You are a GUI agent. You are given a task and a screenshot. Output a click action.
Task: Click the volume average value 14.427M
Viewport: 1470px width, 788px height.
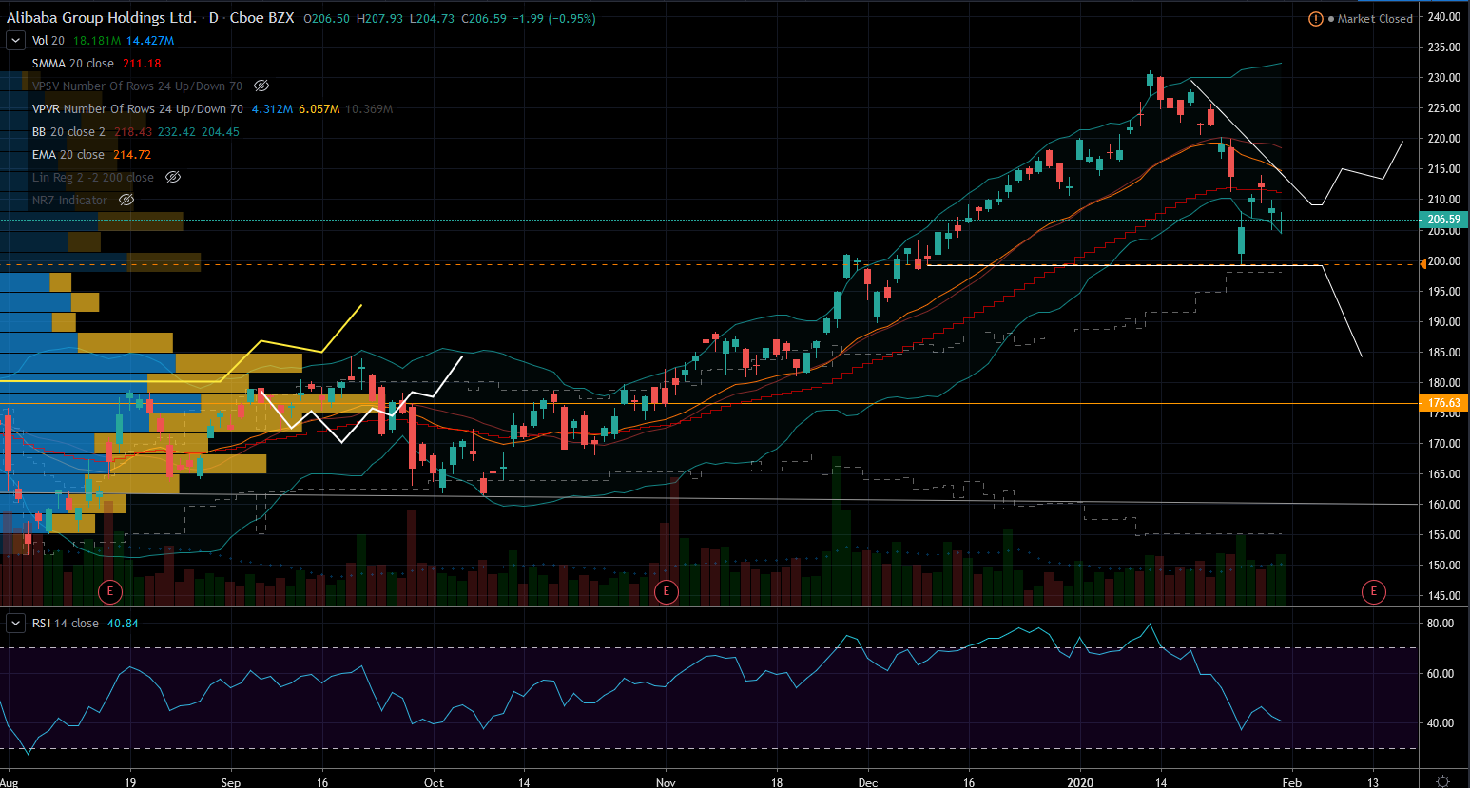(x=150, y=41)
